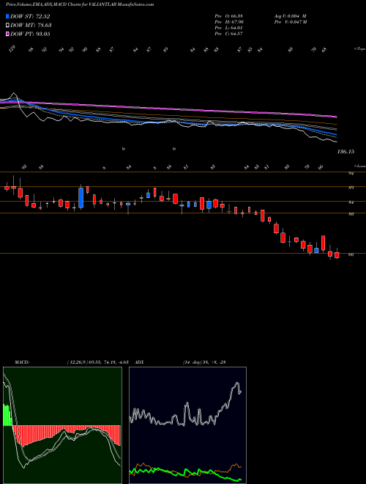Click the right end of the magenta DOW PT line
Image resolution: width=366 pixels, height=484 pixels.
[x=336, y=117]
